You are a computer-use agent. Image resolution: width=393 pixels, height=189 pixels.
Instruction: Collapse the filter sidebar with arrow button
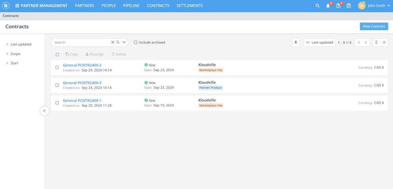45,111
